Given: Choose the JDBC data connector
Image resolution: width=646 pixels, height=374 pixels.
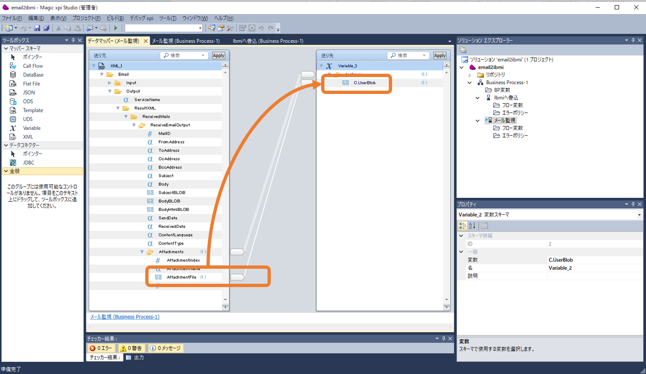Looking at the screenshot, I should pyautogui.click(x=28, y=163).
